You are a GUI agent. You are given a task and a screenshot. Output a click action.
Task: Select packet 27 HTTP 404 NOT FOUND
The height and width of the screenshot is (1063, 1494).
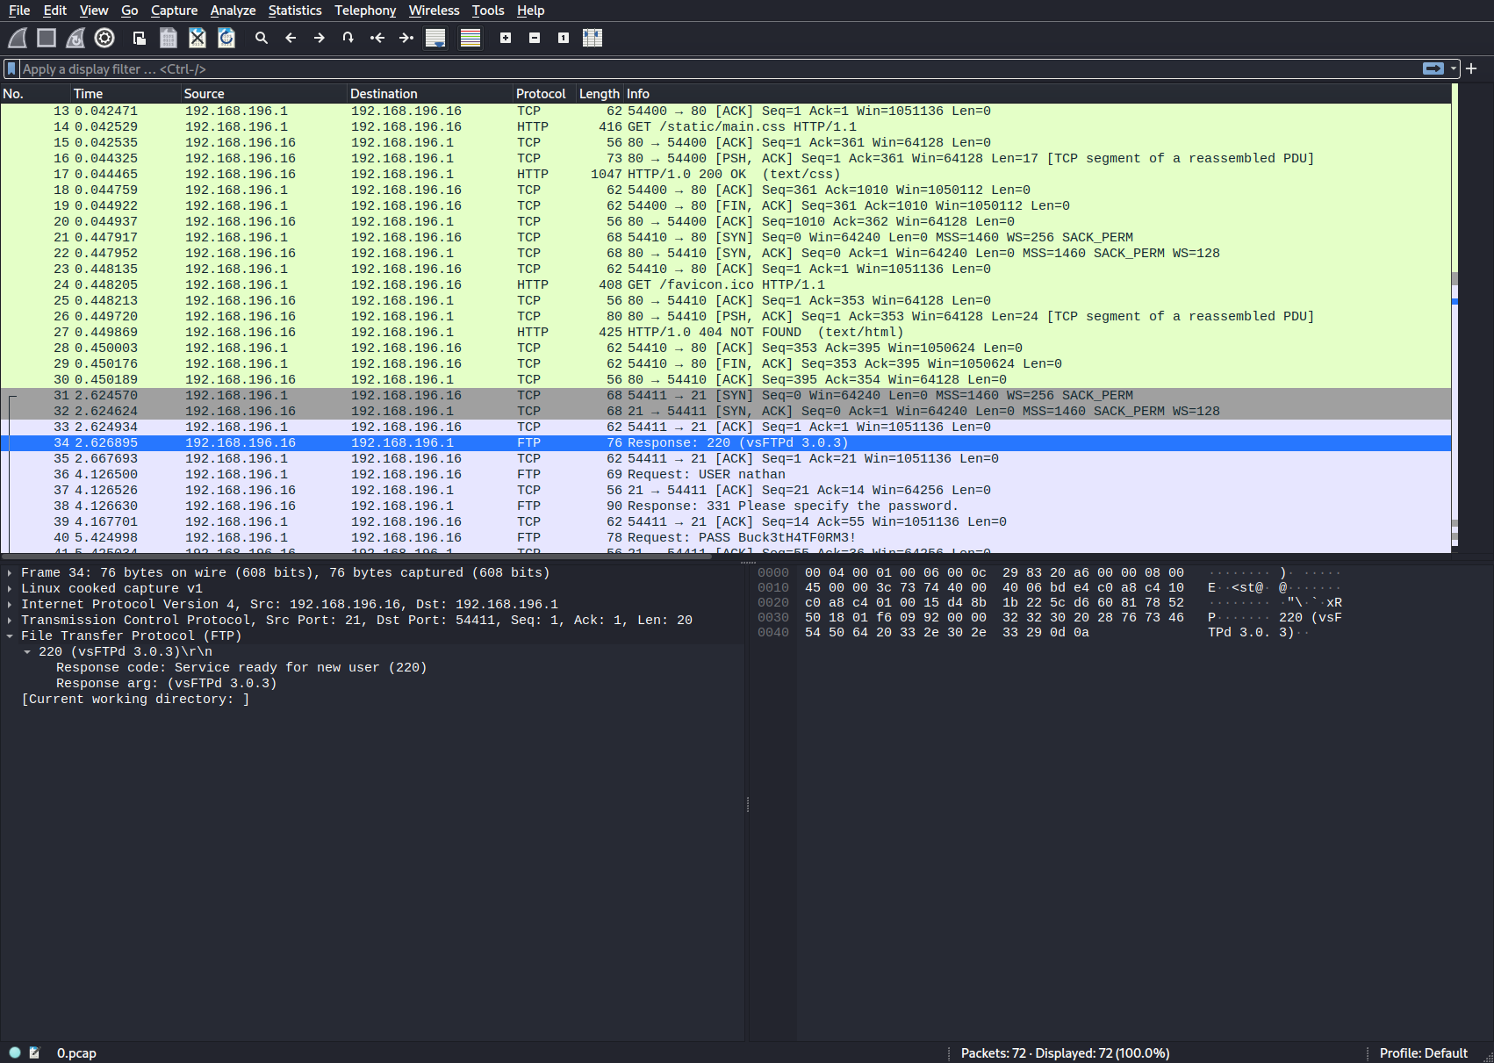tap(725, 333)
